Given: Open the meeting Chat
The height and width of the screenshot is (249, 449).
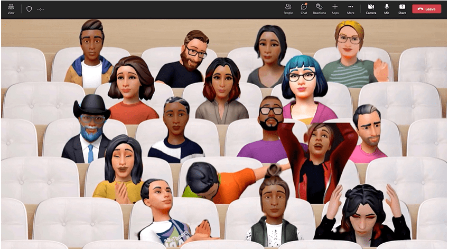Looking at the screenshot, I should (x=304, y=8).
